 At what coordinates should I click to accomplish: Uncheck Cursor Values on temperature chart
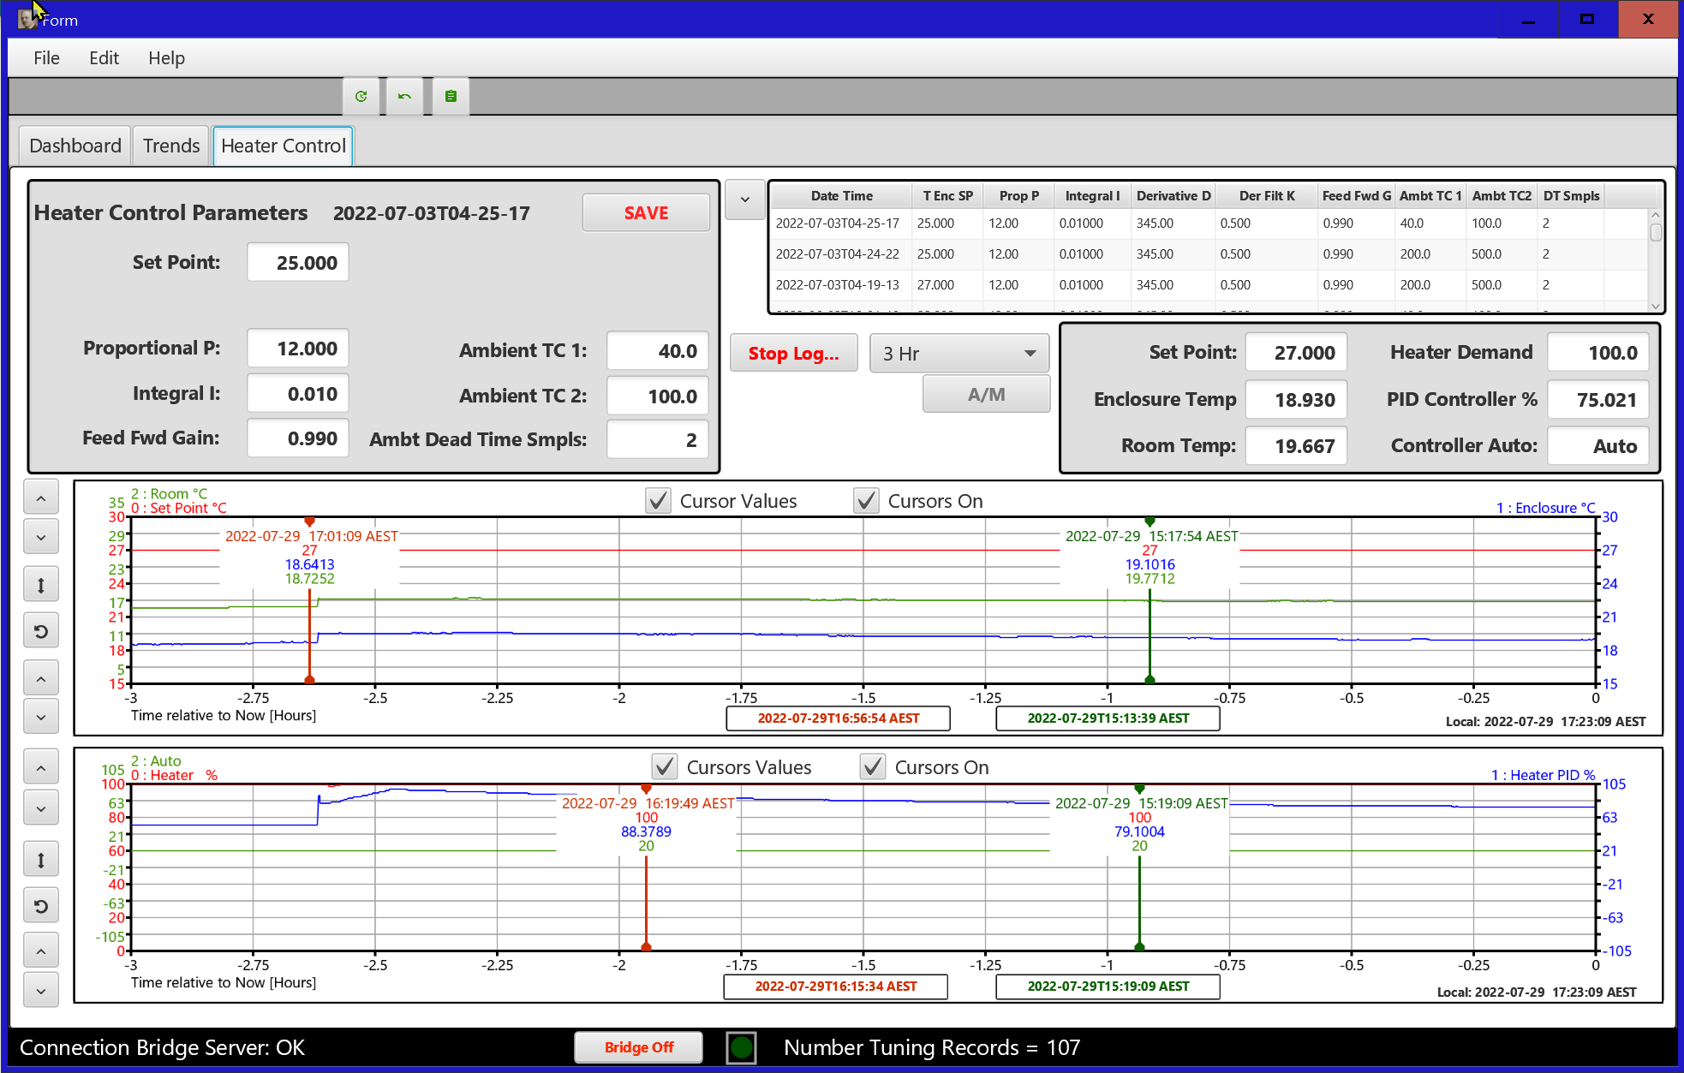pos(658,501)
